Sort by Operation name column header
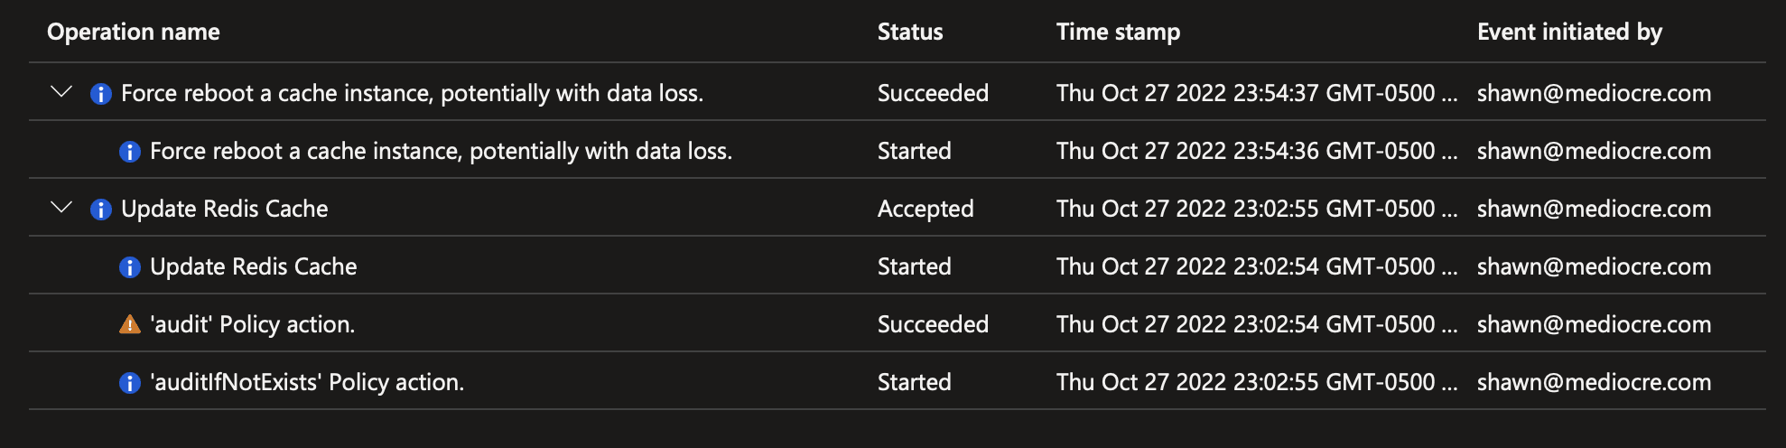 (x=134, y=32)
